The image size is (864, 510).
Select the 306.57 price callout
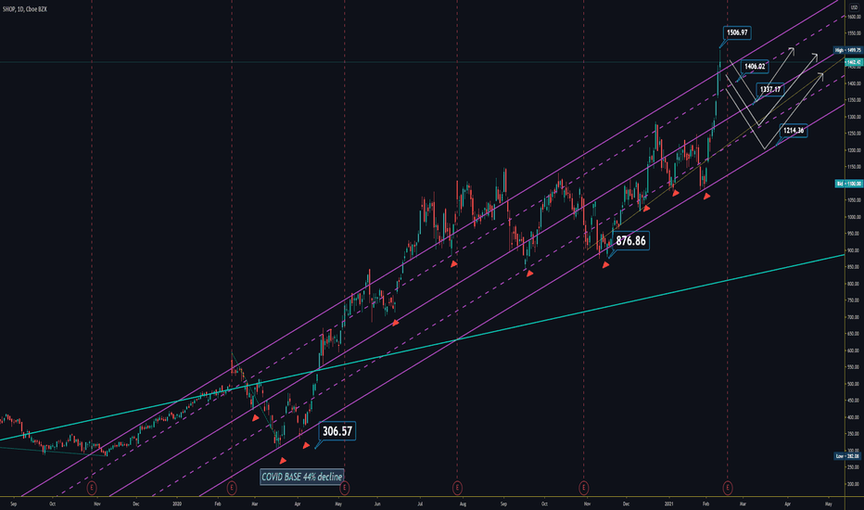(337, 430)
